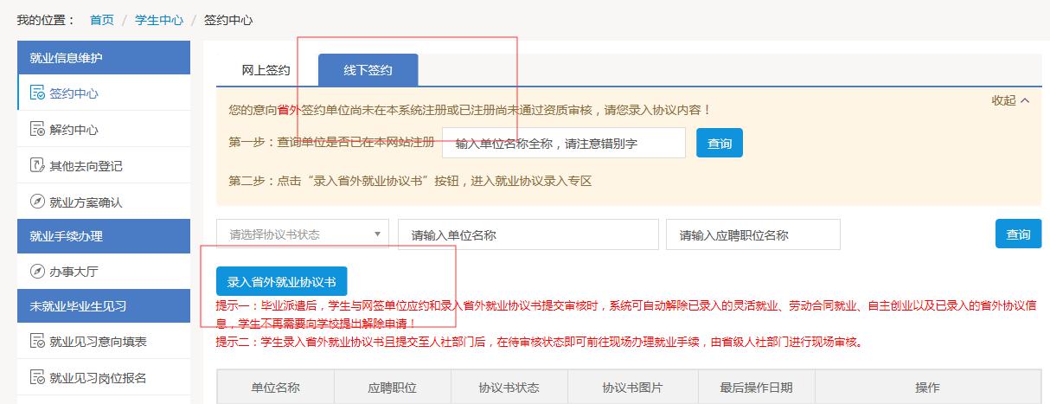Click the 最后操作日期 column header
The width and height of the screenshot is (1050, 404).
tap(756, 388)
